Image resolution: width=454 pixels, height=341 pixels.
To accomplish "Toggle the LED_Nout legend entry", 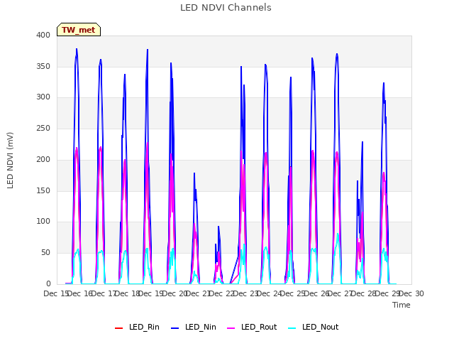I will [x=314, y=327].
